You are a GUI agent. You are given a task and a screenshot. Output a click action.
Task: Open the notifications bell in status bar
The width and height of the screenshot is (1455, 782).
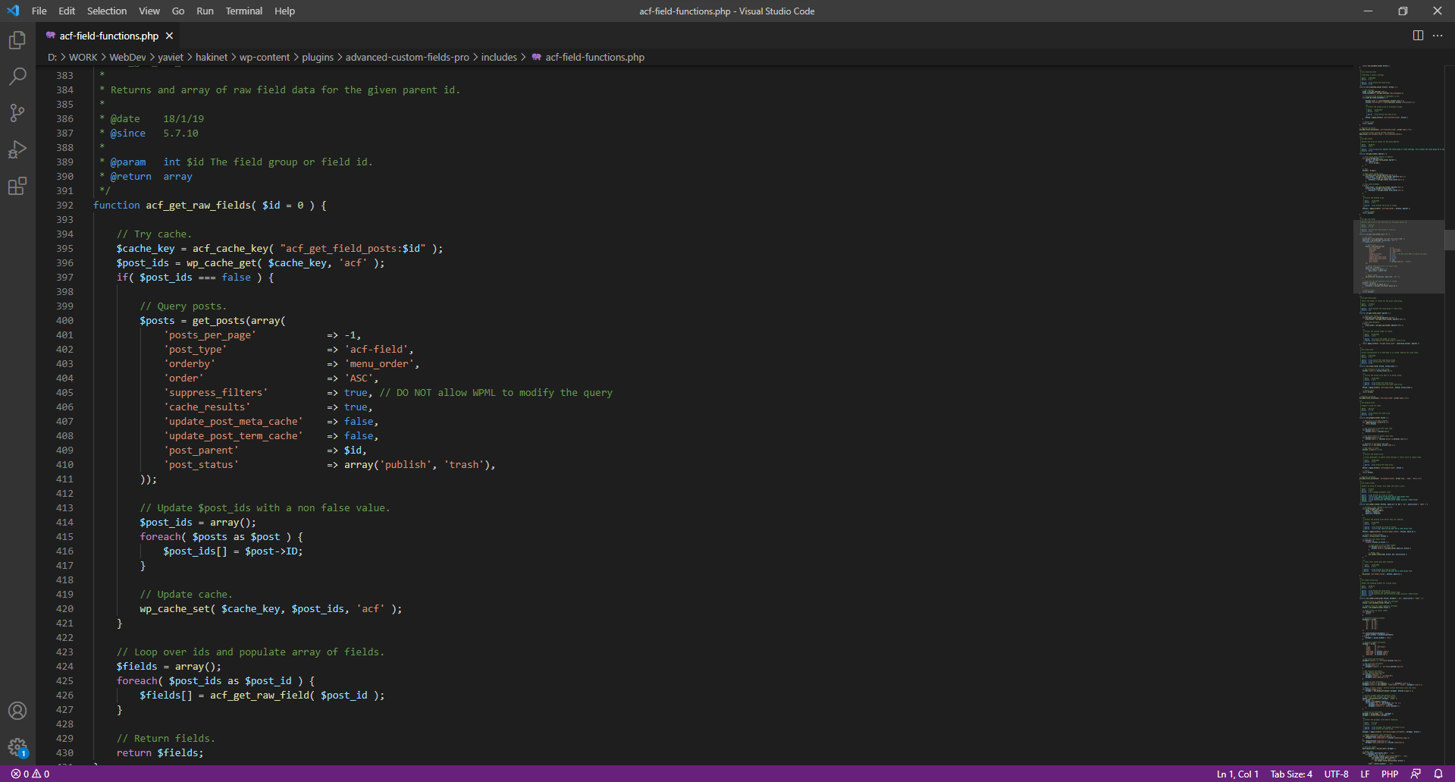pos(1438,774)
